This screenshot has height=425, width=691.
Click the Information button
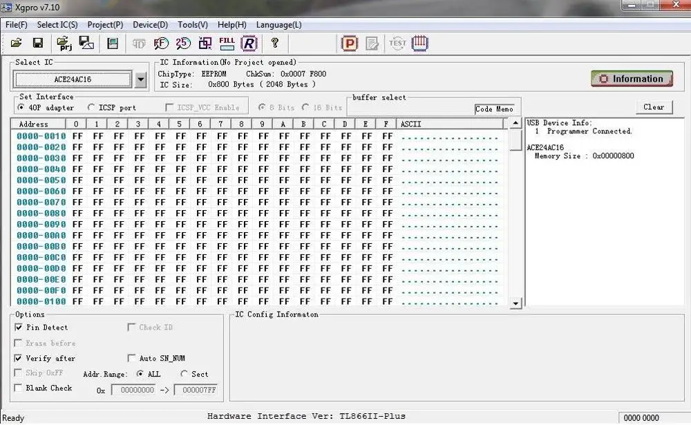point(632,79)
